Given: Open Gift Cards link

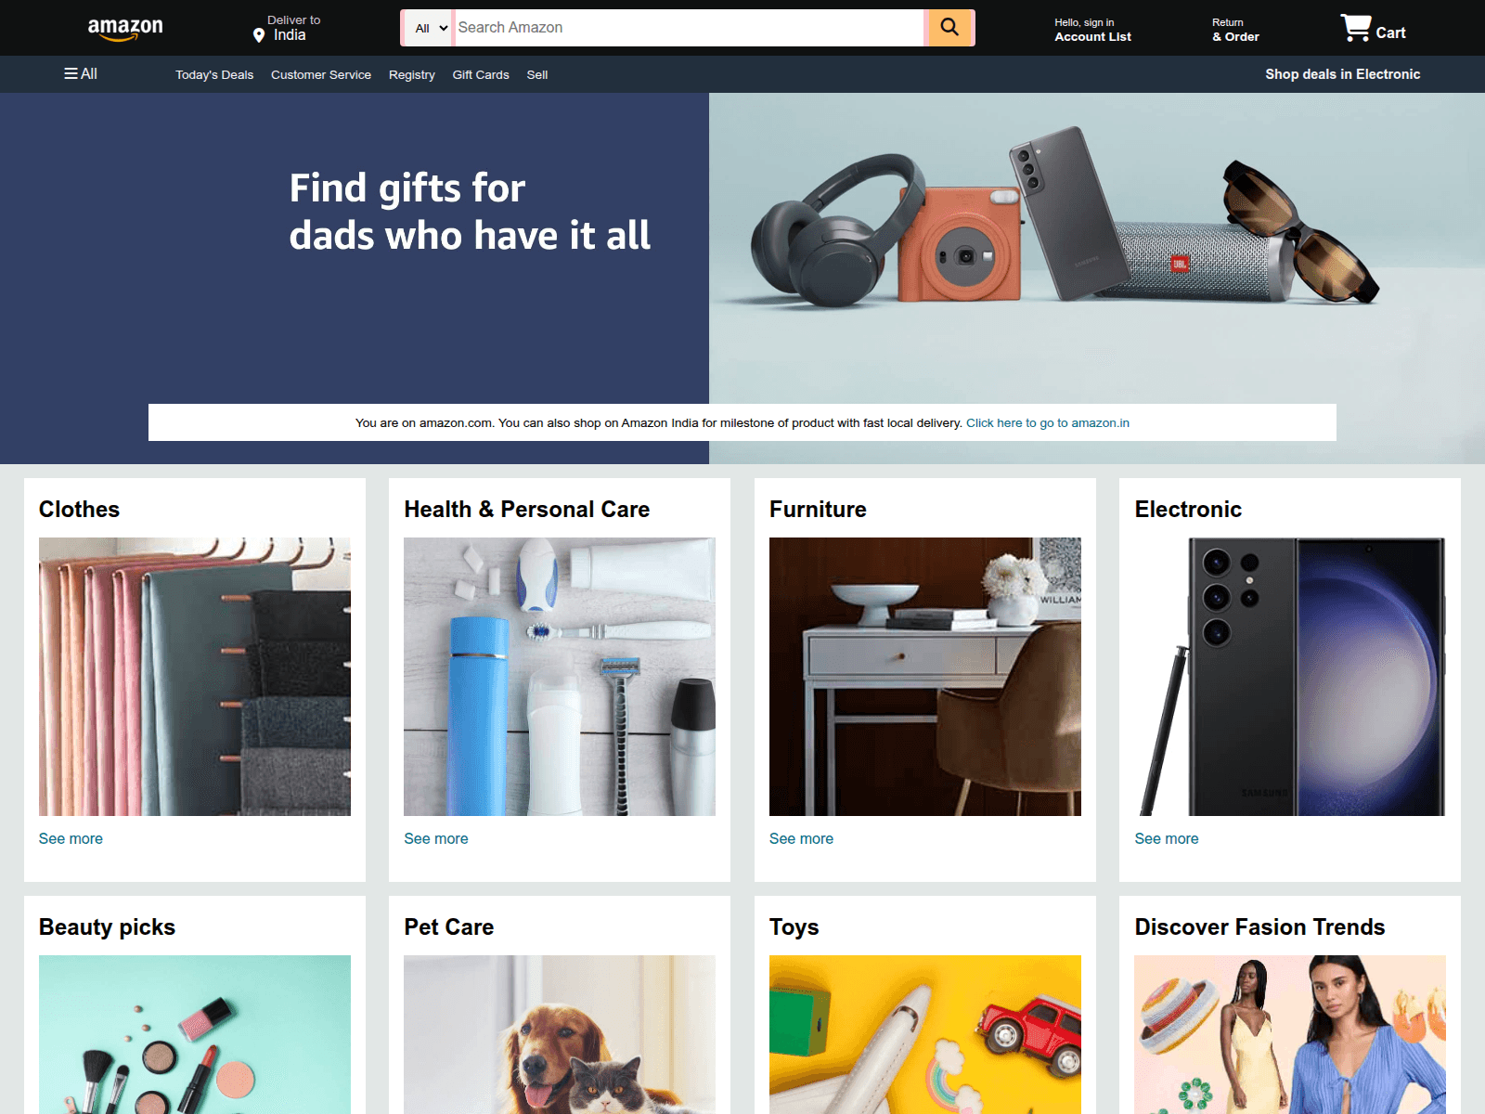Looking at the screenshot, I should (481, 75).
